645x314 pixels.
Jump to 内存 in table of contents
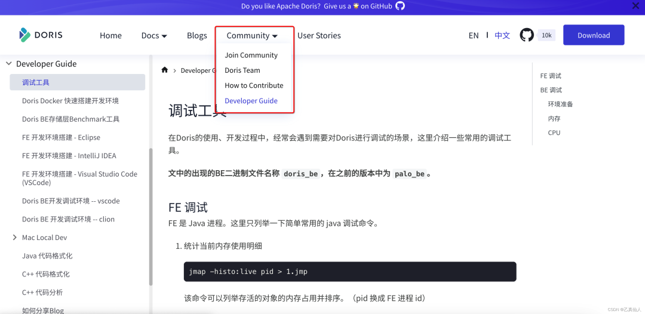[x=554, y=118]
